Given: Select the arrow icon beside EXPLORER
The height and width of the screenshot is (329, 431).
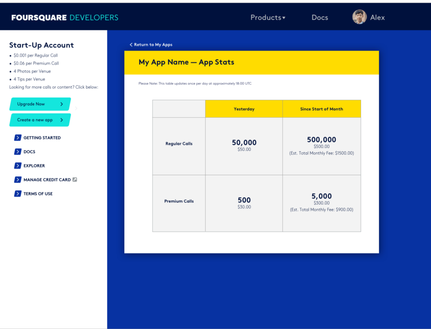Looking at the screenshot, I should click(17, 165).
